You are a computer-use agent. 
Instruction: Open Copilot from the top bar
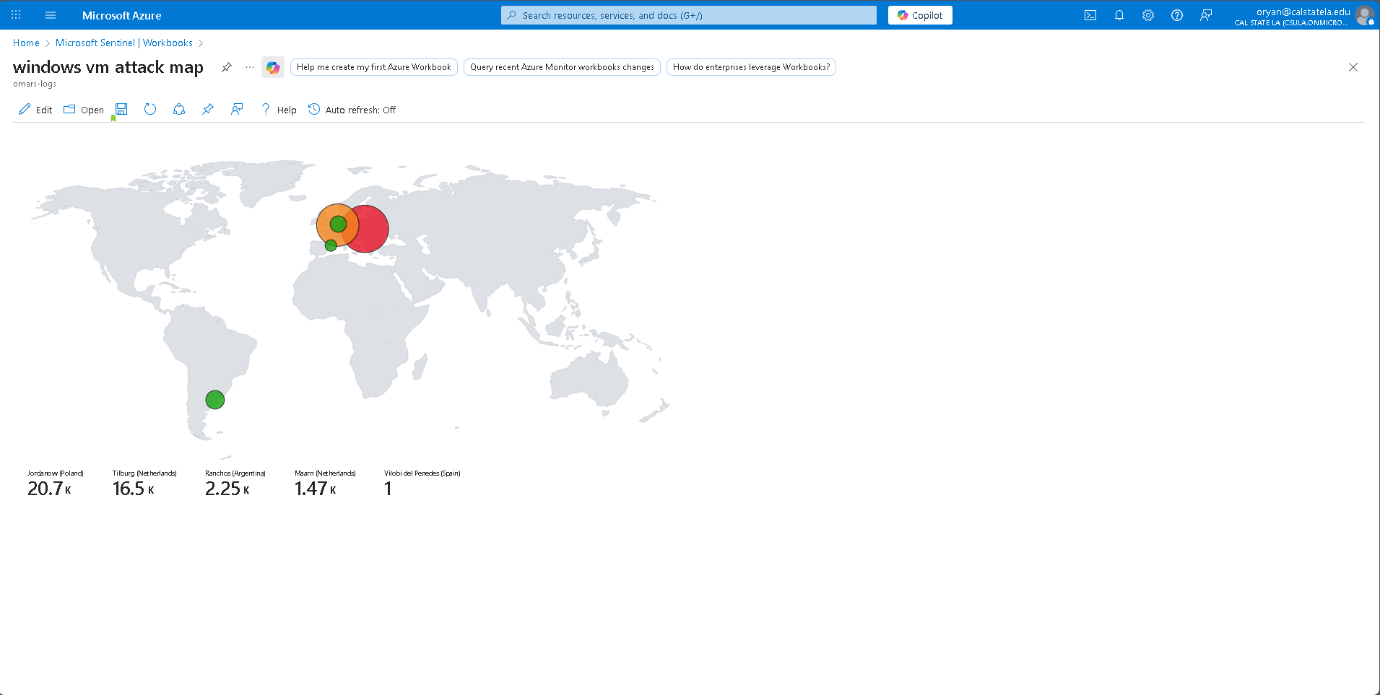[x=920, y=15]
